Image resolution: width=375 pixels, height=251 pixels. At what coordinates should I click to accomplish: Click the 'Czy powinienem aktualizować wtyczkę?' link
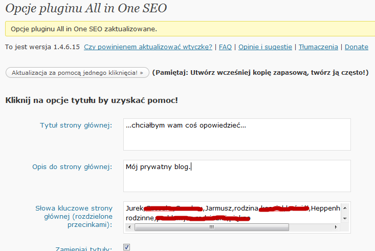click(148, 47)
